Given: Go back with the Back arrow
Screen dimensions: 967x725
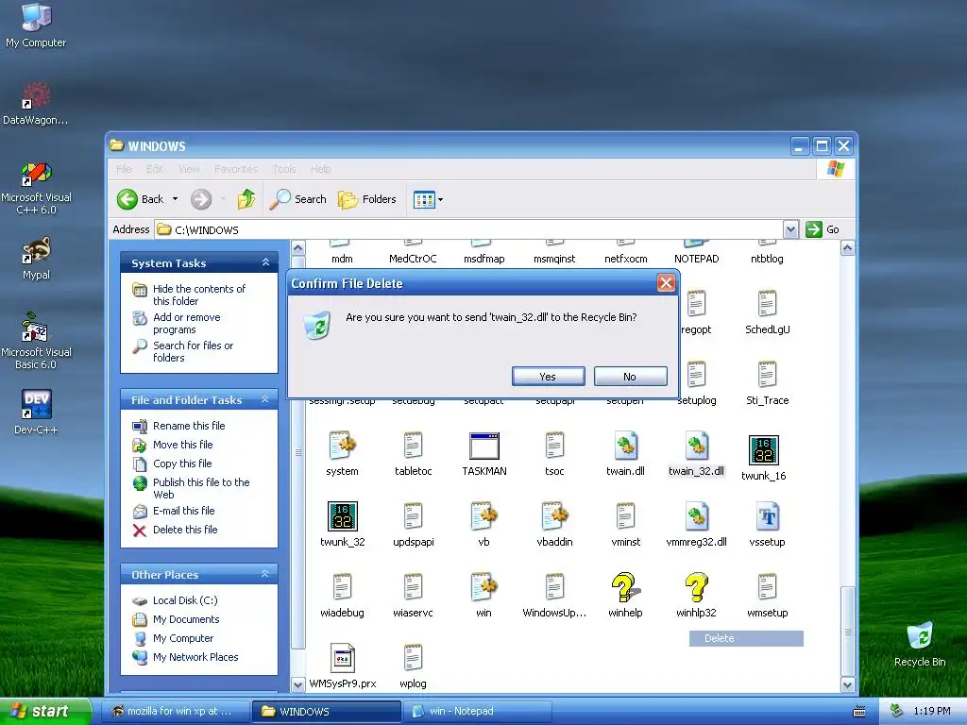Looking at the screenshot, I should click(x=141, y=199).
